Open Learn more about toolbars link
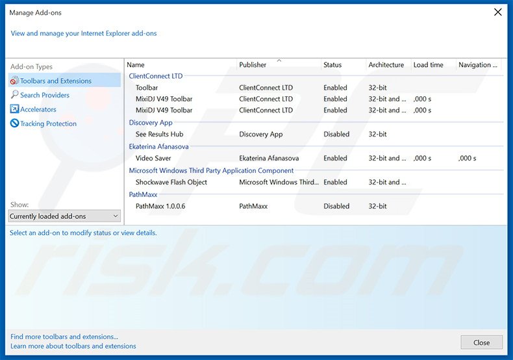Image resolution: width=513 pixels, height=360 pixels. point(73,346)
